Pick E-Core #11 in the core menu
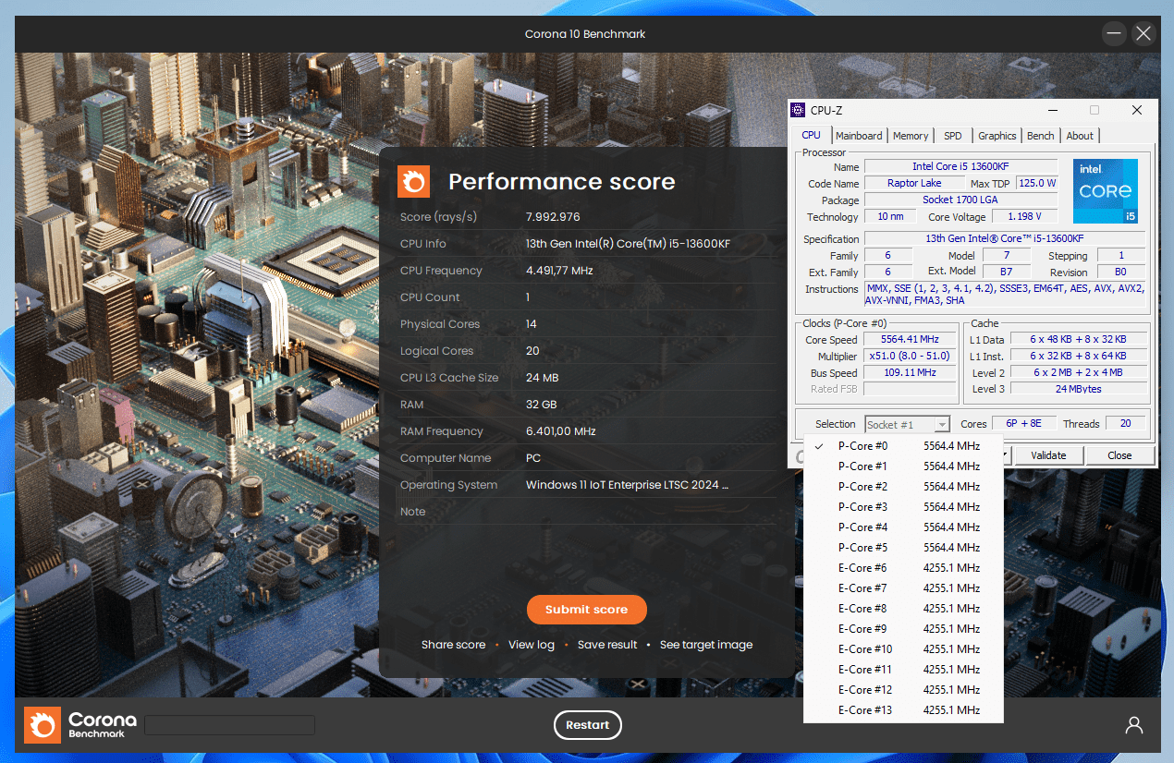1174x763 pixels. point(903,670)
